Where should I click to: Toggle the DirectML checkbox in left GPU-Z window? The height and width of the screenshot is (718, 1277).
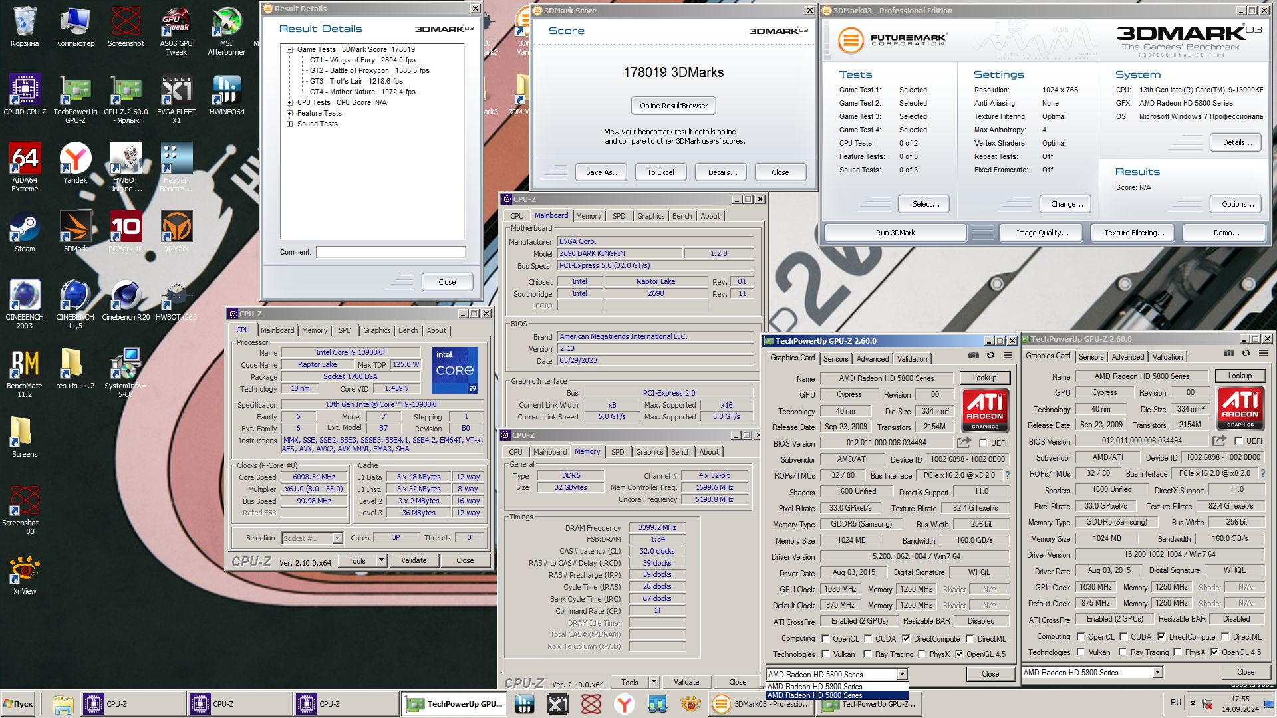point(970,639)
